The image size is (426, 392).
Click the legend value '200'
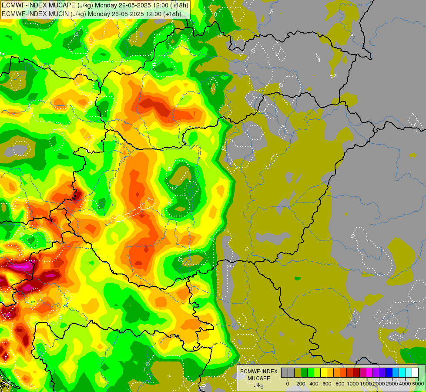tap(301, 384)
